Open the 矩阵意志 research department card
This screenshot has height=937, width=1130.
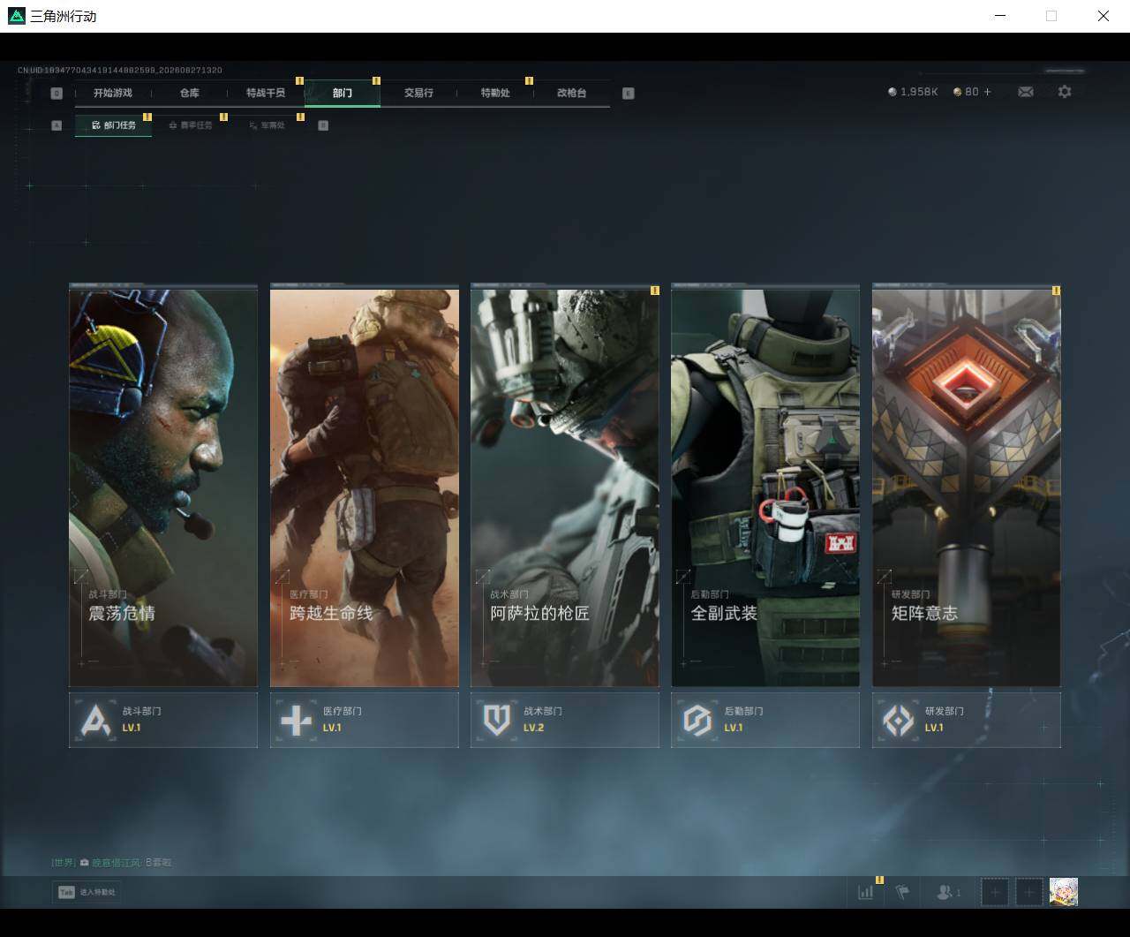click(967, 486)
